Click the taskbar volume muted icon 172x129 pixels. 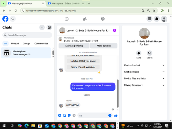(150, 126)
